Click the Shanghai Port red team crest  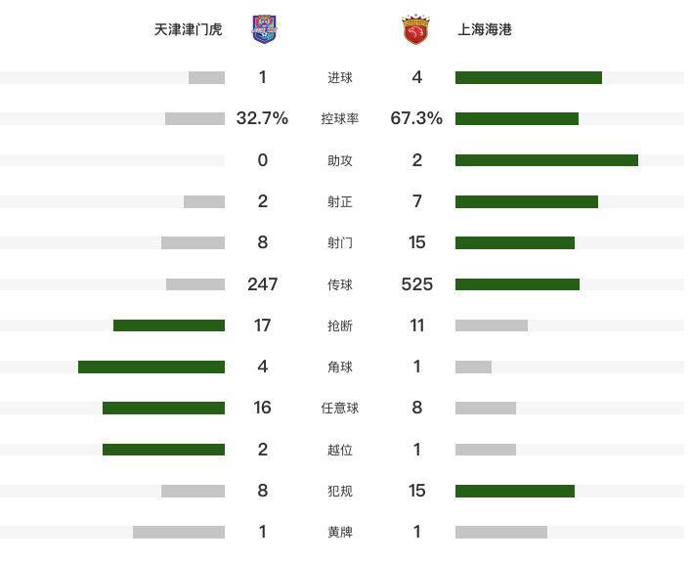click(x=415, y=30)
